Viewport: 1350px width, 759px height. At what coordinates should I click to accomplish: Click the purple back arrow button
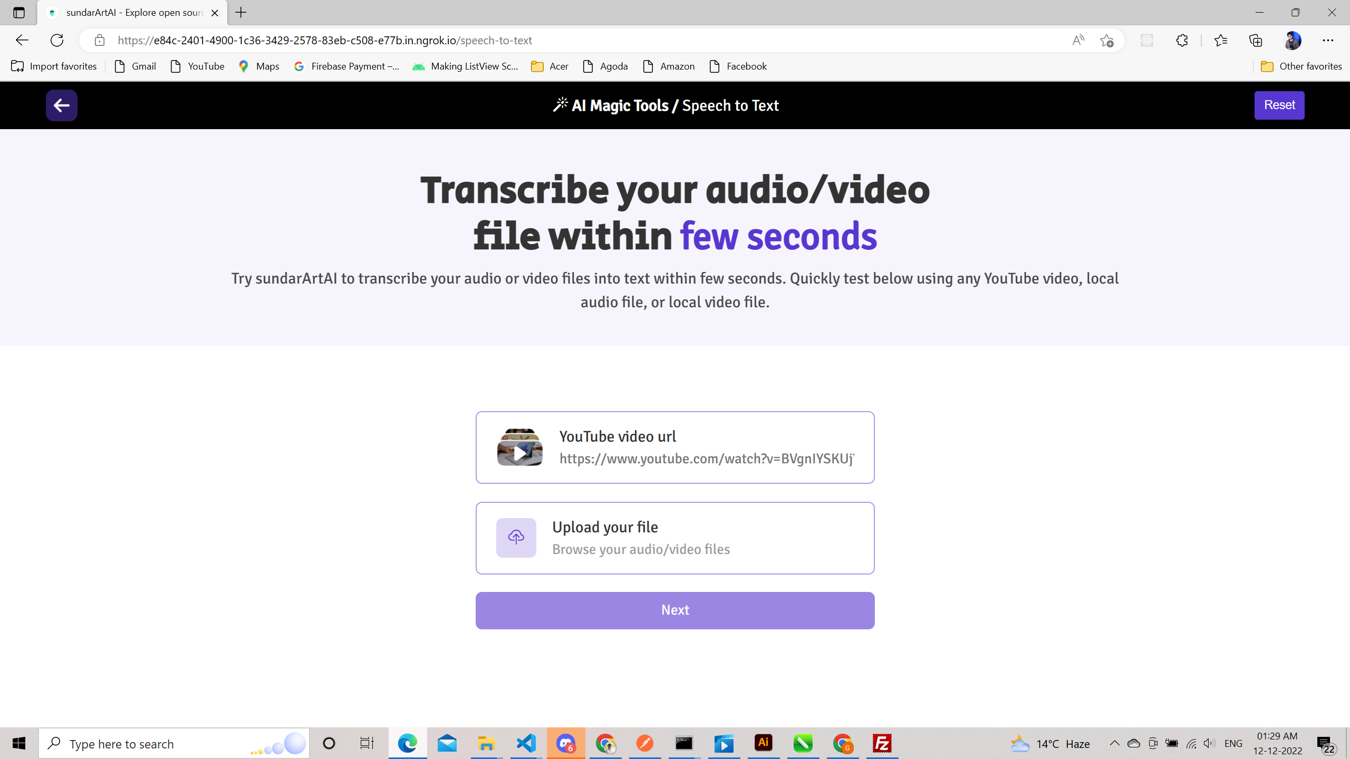coord(61,105)
